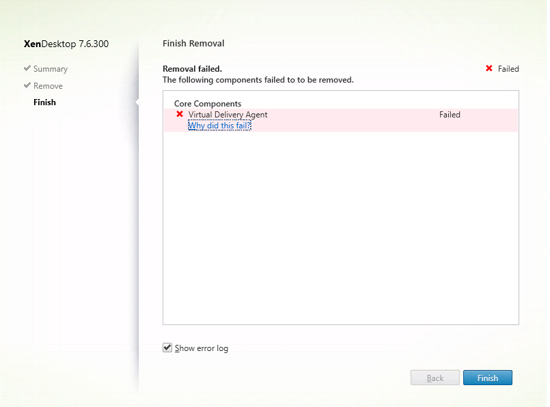550x407 pixels.
Task: Click 'The following components failed' message
Action: point(258,80)
